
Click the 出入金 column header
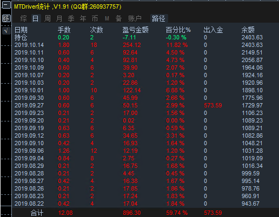[213, 30]
